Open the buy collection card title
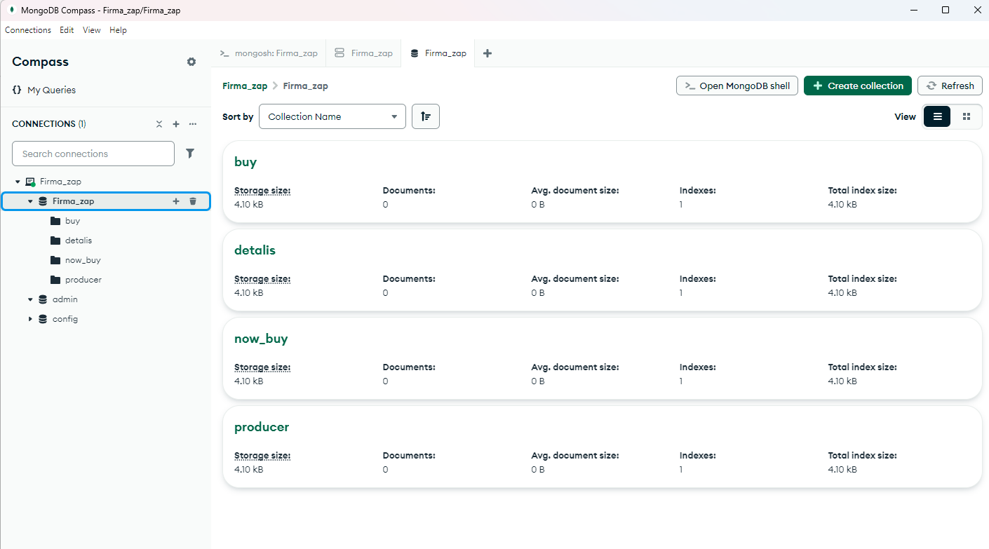Viewport: 989px width, 549px height. [245, 162]
